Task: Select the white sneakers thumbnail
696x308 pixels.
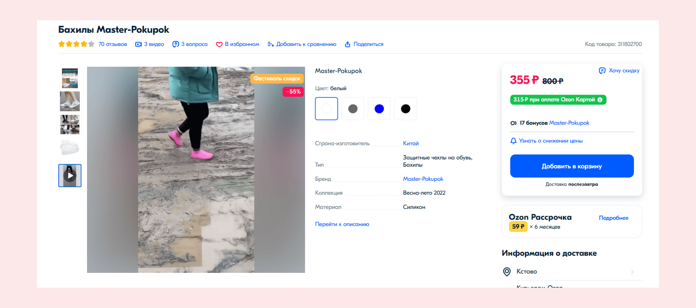Action: click(70, 101)
